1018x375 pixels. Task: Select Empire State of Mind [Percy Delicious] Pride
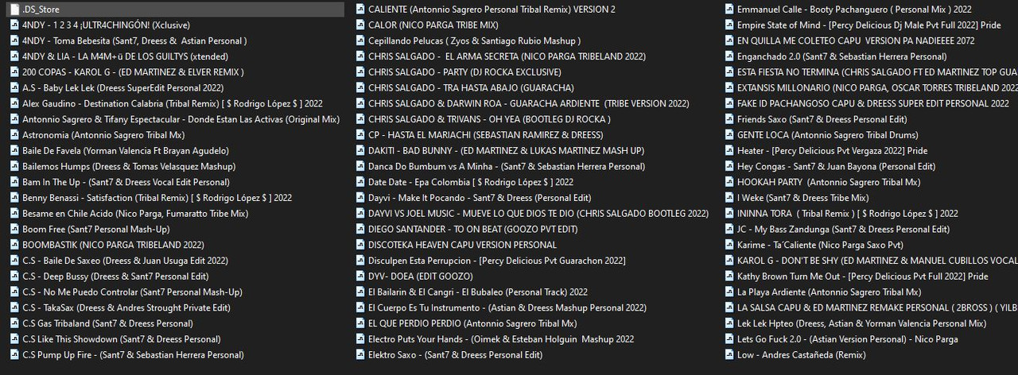[x=871, y=25]
